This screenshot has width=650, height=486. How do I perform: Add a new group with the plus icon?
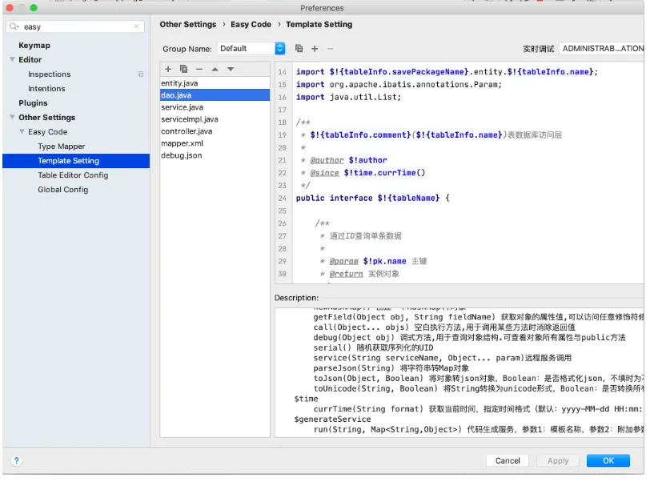tap(315, 49)
